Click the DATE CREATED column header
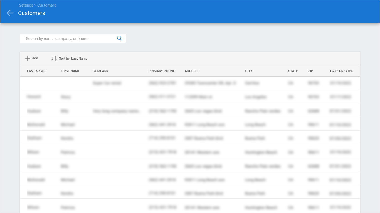This screenshot has height=213, width=380. point(342,71)
